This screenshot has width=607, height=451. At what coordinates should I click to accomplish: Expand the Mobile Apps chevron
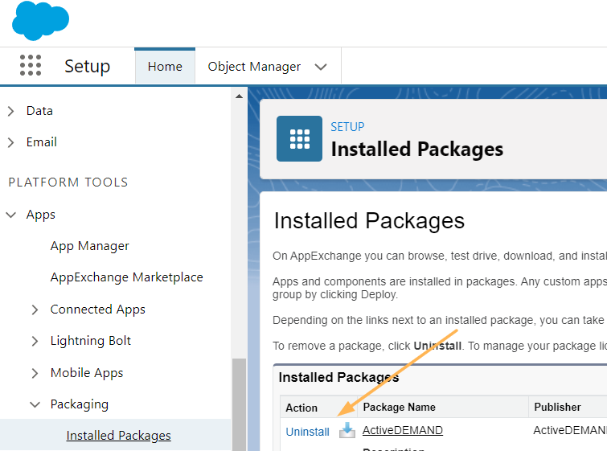(x=35, y=373)
